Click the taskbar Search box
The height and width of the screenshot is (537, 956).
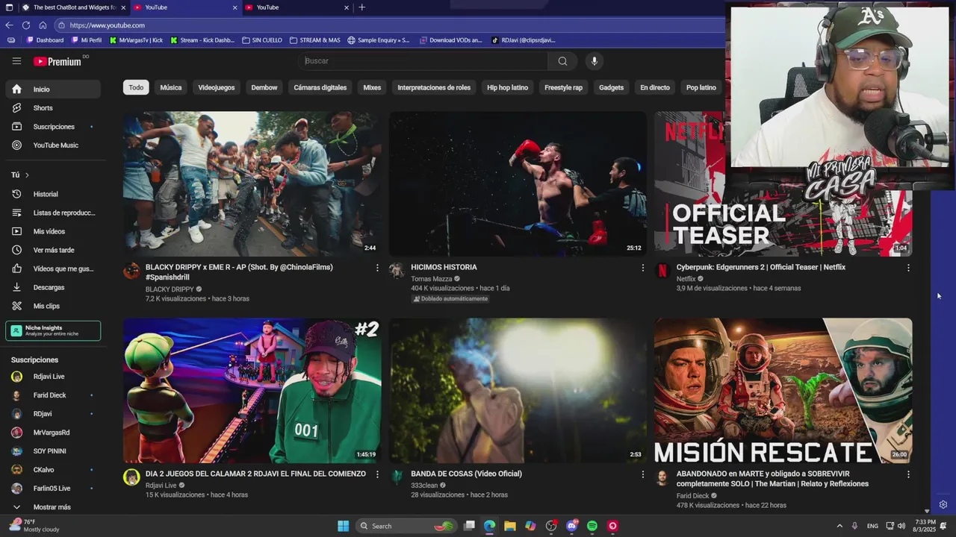[406, 526]
